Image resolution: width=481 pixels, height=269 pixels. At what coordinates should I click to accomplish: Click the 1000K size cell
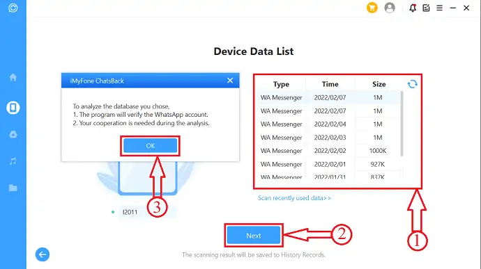[378, 151]
